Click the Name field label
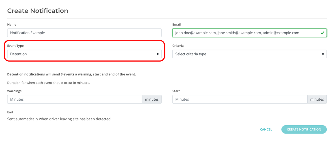This screenshot has width=334, height=141. (x=12, y=25)
